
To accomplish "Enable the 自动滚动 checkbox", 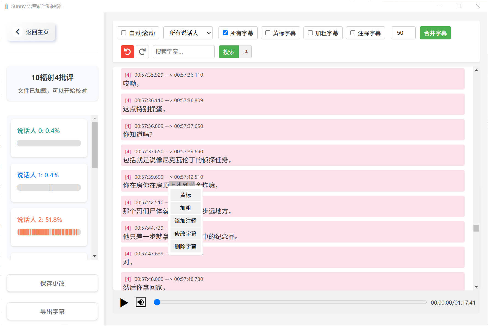I will pyautogui.click(x=123, y=33).
